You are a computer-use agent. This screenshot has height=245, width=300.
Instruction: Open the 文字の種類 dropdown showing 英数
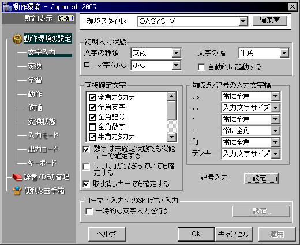coord(177,53)
